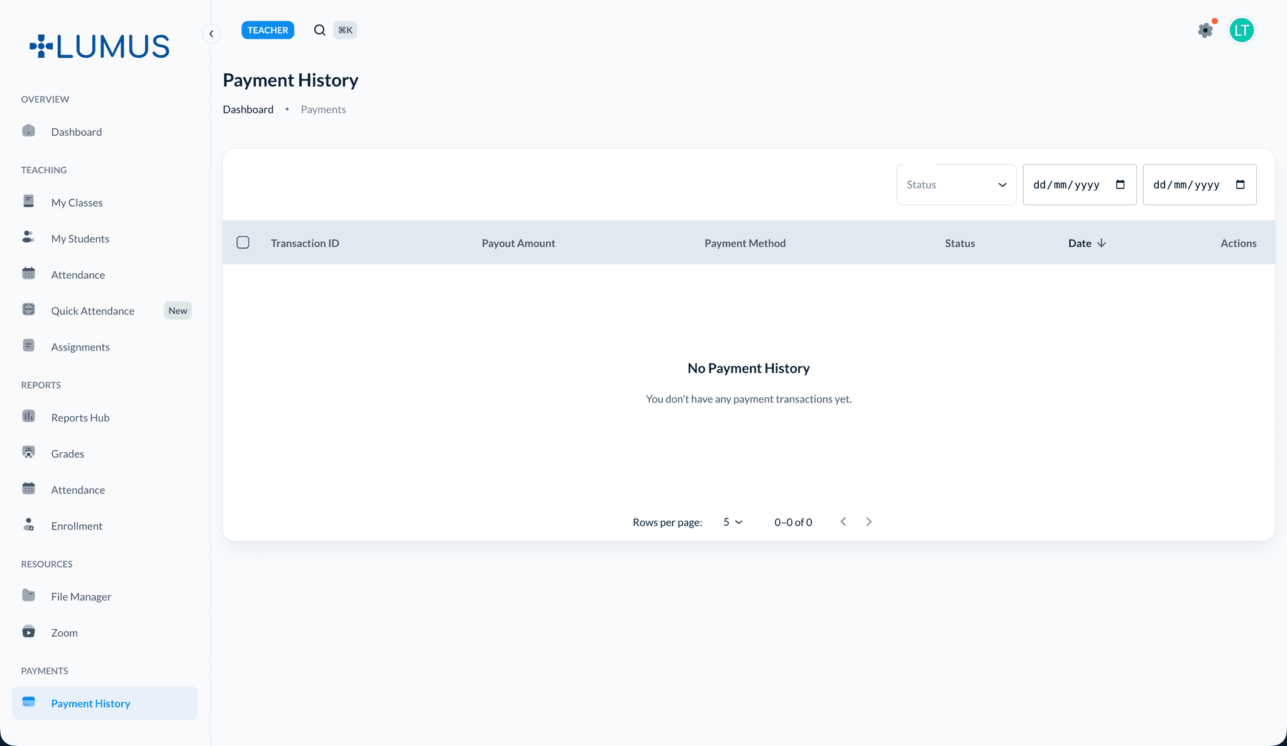Click the Dashboard breadcrumb link
This screenshot has height=746, width=1287.
tap(248, 109)
